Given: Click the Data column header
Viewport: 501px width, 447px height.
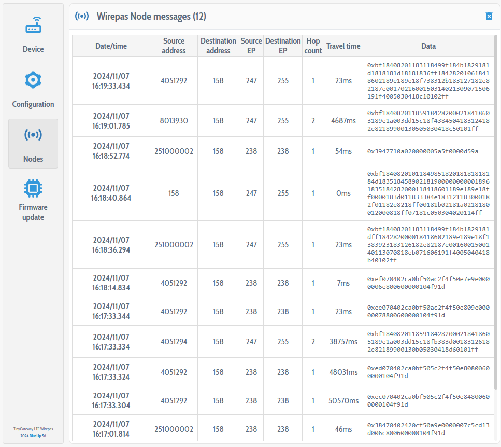Looking at the screenshot, I should coord(428,46).
